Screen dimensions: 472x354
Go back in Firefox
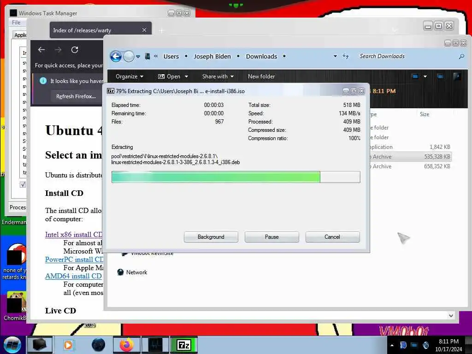click(x=41, y=50)
